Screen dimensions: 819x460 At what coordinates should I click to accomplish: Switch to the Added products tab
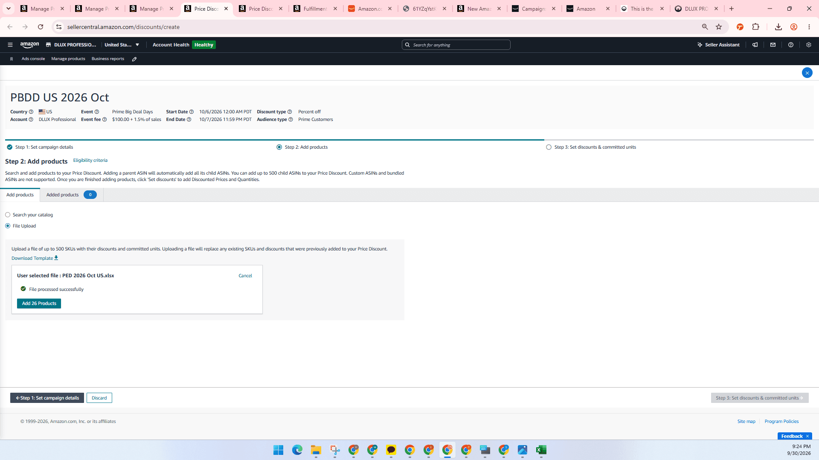(72, 195)
